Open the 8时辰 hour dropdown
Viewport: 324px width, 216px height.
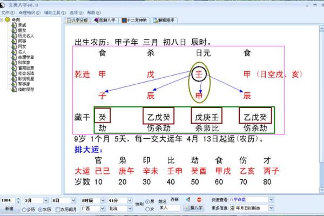click(103, 200)
